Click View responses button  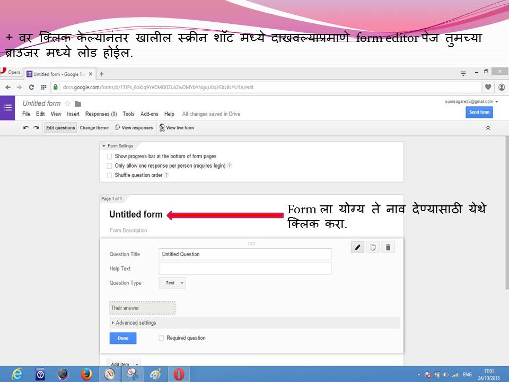pos(134,128)
